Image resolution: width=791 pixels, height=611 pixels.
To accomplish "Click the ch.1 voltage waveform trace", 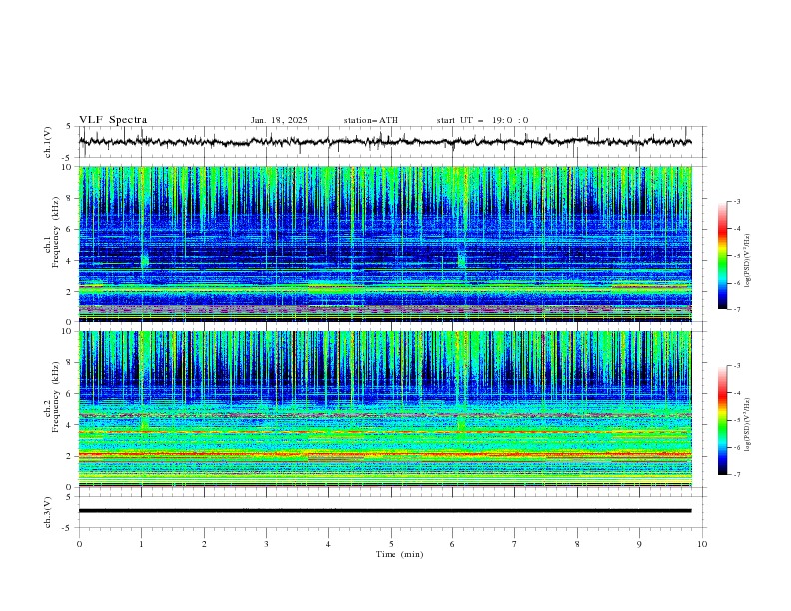I will point(385,142).
